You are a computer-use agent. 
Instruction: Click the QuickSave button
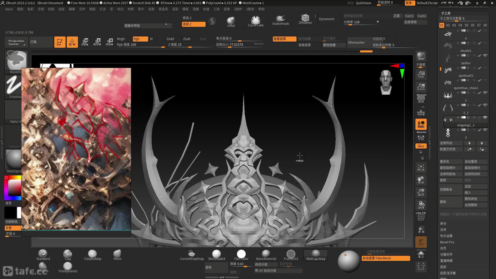[363, 3]
